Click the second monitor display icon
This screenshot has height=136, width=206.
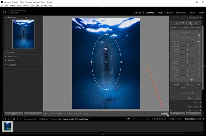[9, 119]
